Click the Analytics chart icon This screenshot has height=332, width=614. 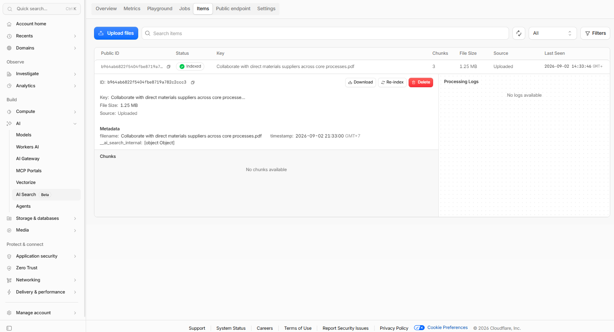9,86
